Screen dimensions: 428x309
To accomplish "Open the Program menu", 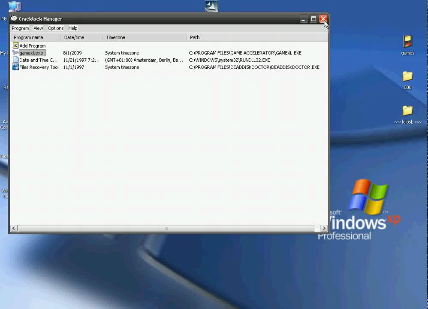I will click(20, 28).
